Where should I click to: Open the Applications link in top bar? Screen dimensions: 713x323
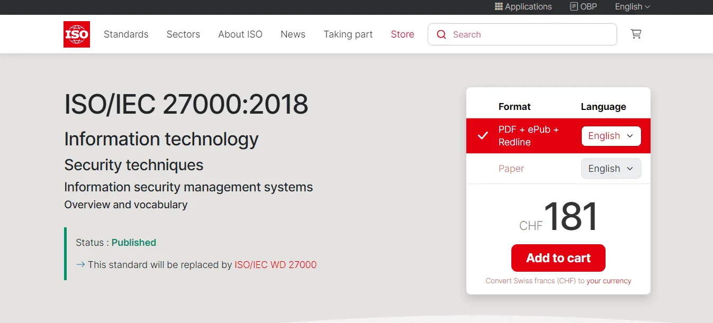(524, 6)
